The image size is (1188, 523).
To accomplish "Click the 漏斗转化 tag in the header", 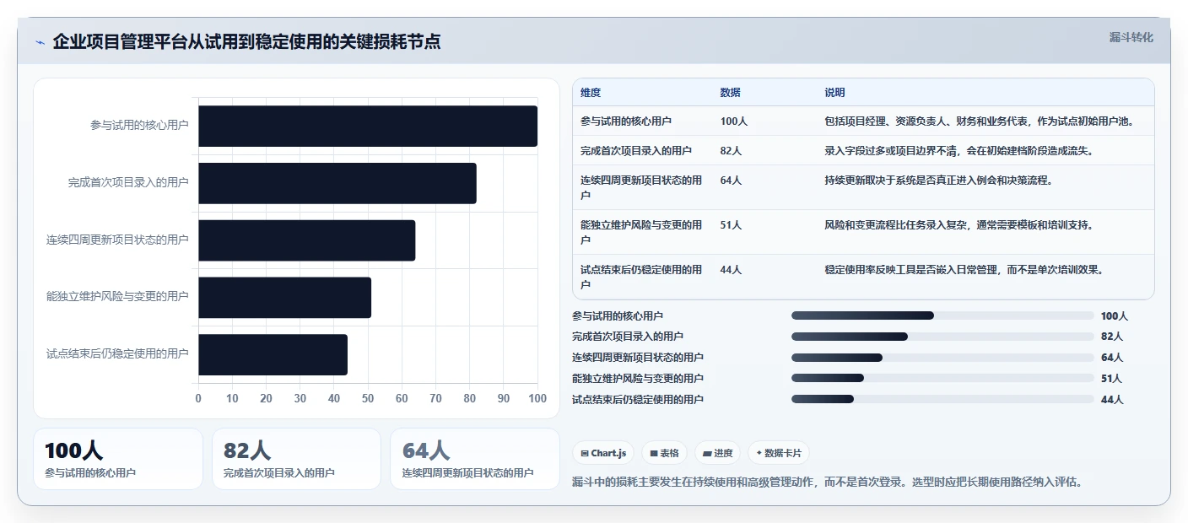I will coord(1131,37).
